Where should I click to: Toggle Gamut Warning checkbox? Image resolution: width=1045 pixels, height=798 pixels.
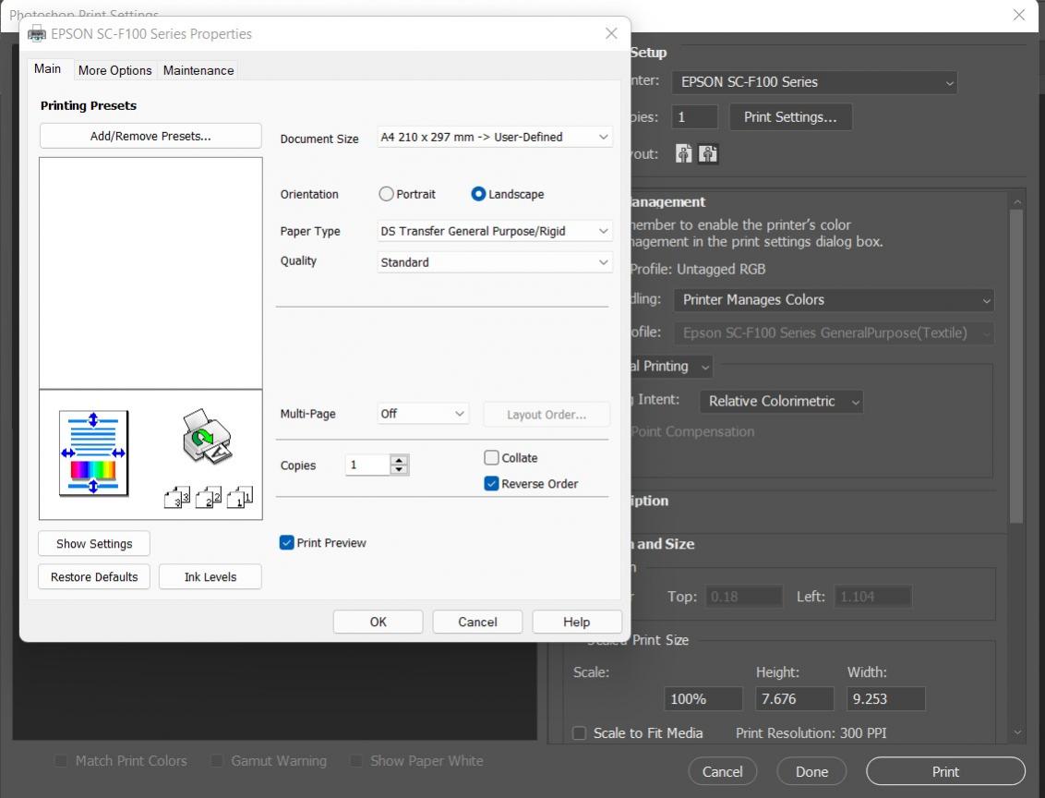(x=217, y=761)
